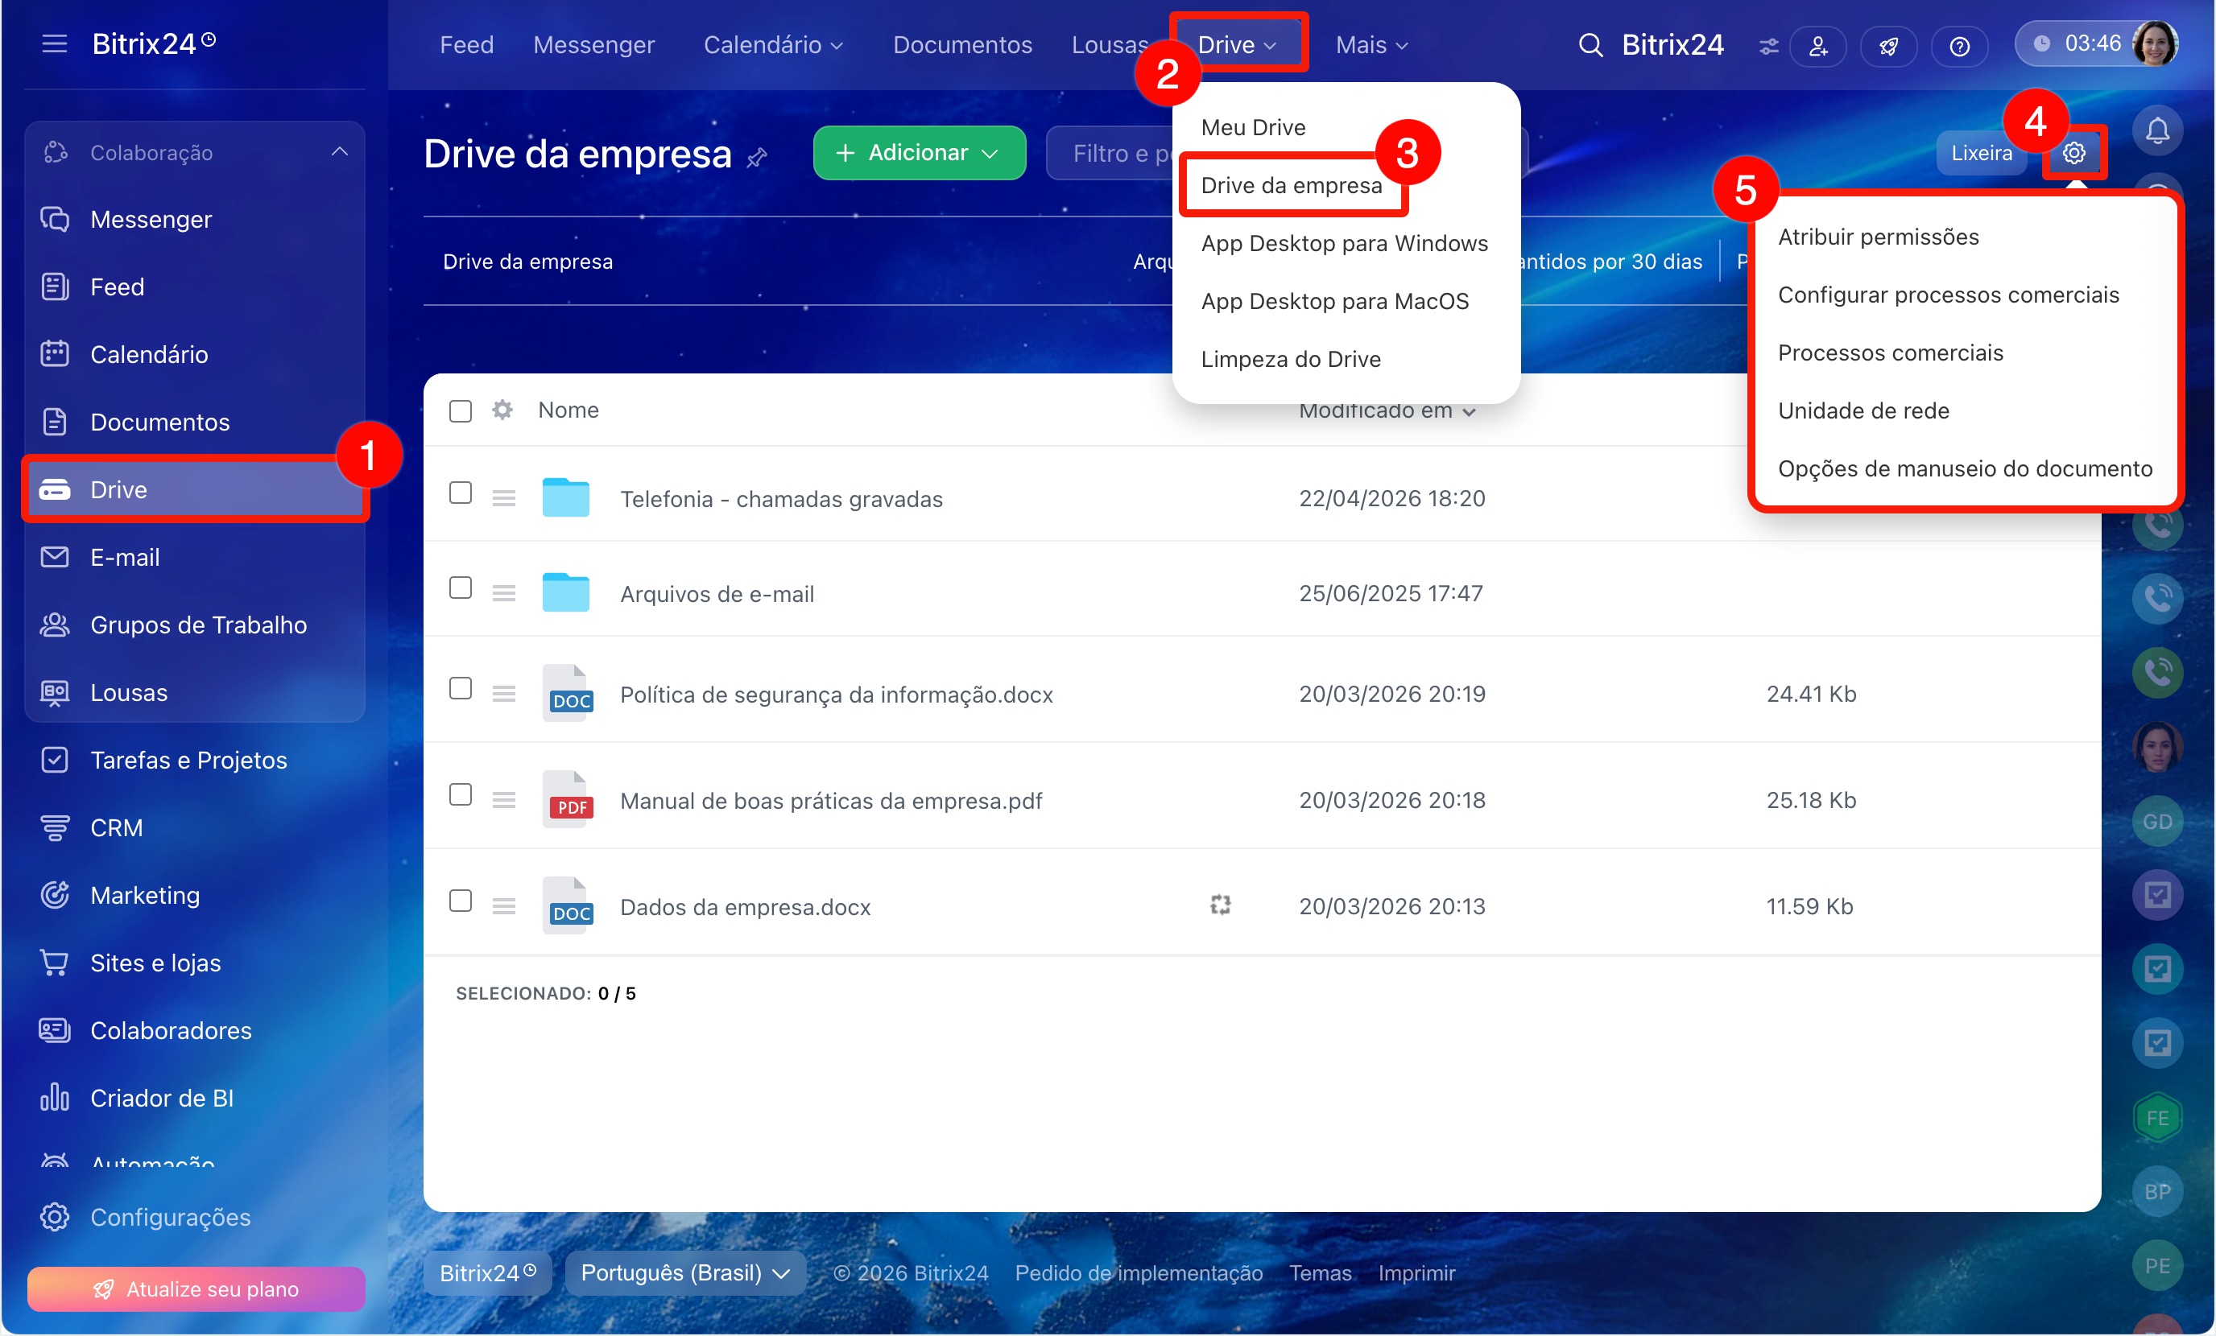Open CRM in the left sidebar

coord(116,827)
